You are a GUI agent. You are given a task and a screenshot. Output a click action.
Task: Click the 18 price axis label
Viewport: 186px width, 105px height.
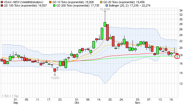click(x=181, y=55)
